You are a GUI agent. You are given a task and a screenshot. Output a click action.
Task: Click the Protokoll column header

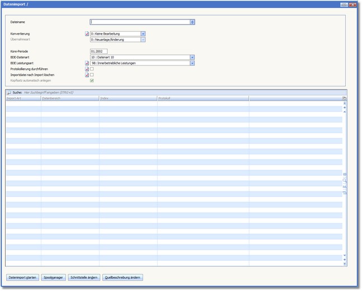pos(203,98)
